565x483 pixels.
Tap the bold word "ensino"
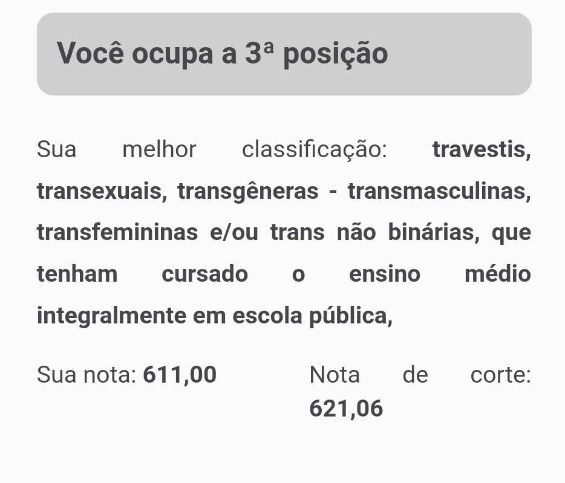(384, 274)
